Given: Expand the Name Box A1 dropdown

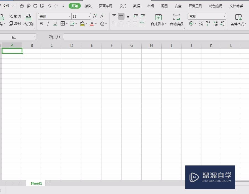Looking at the screenshot, I should coord(35,37).
